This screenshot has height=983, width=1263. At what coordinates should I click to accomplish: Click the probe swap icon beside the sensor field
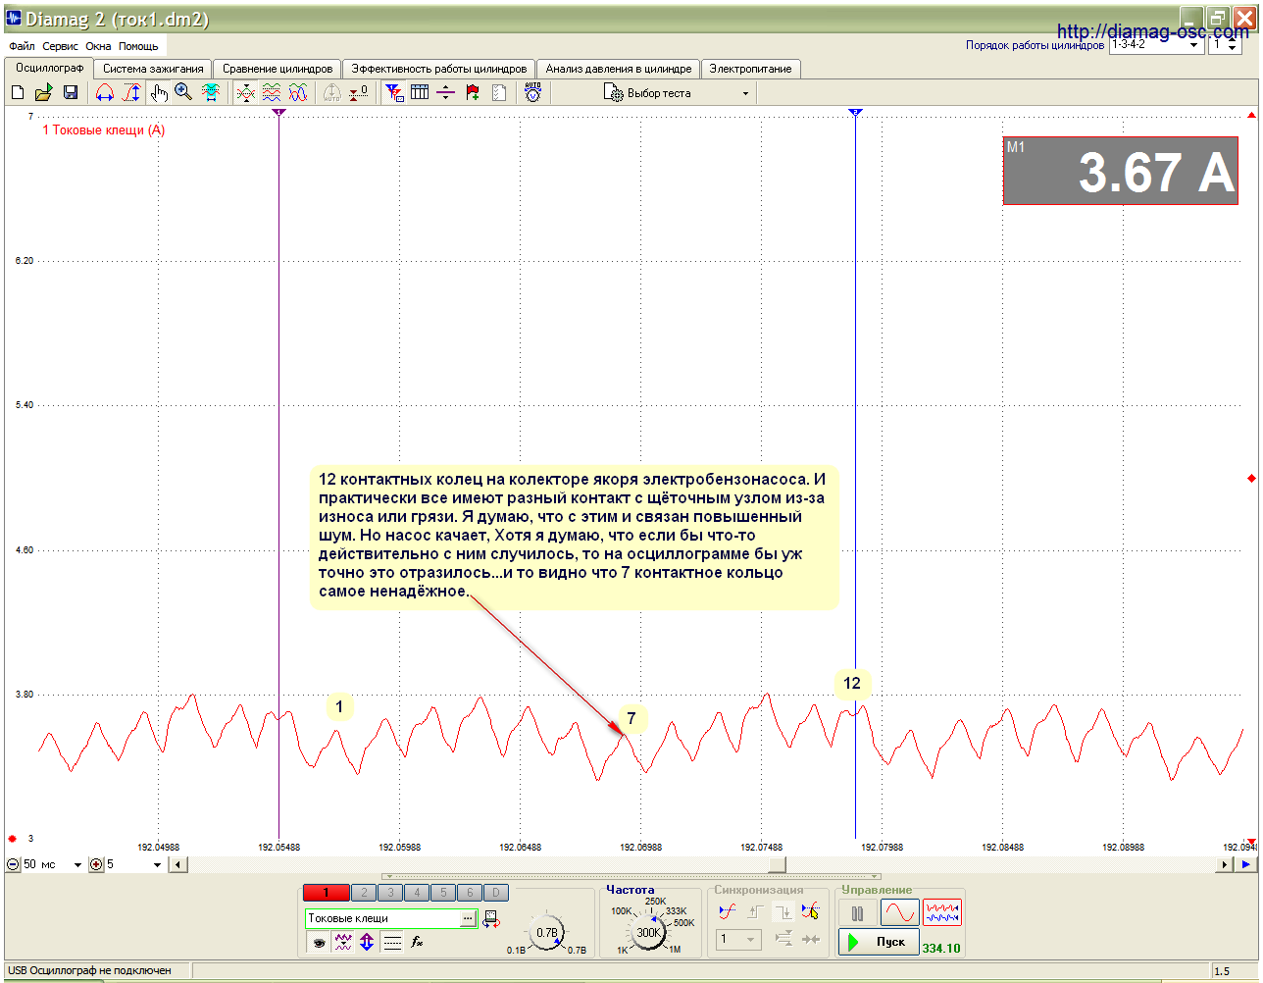pos(491,919)
